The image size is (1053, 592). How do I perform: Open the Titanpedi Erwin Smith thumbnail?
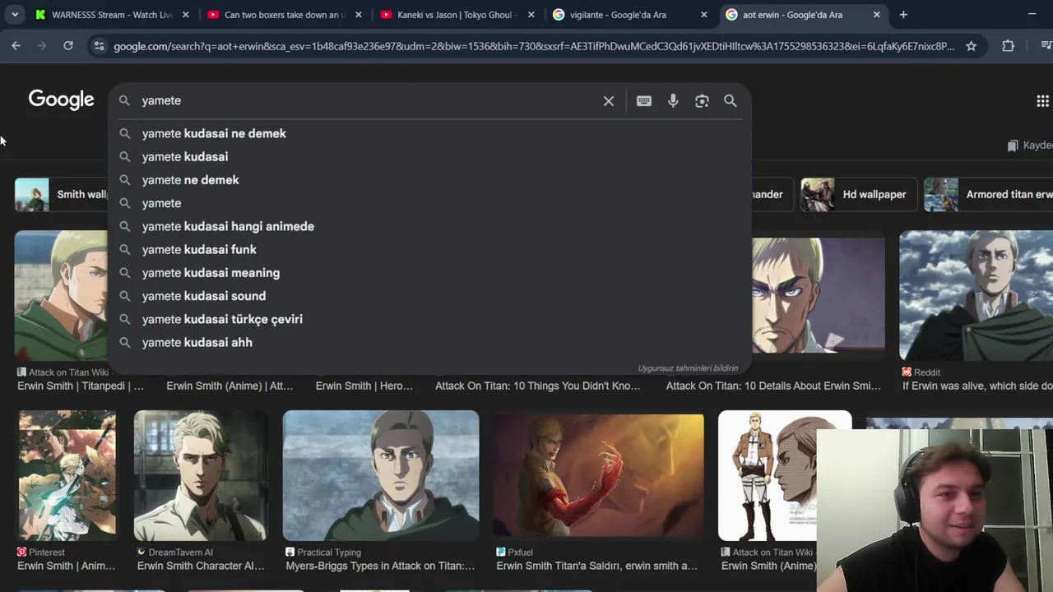(x=61, y=296)
